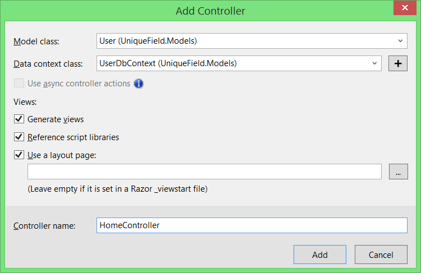Disable the Use a layout page option
This screenshot has height=273, width=421.
(x=19, y=155)
